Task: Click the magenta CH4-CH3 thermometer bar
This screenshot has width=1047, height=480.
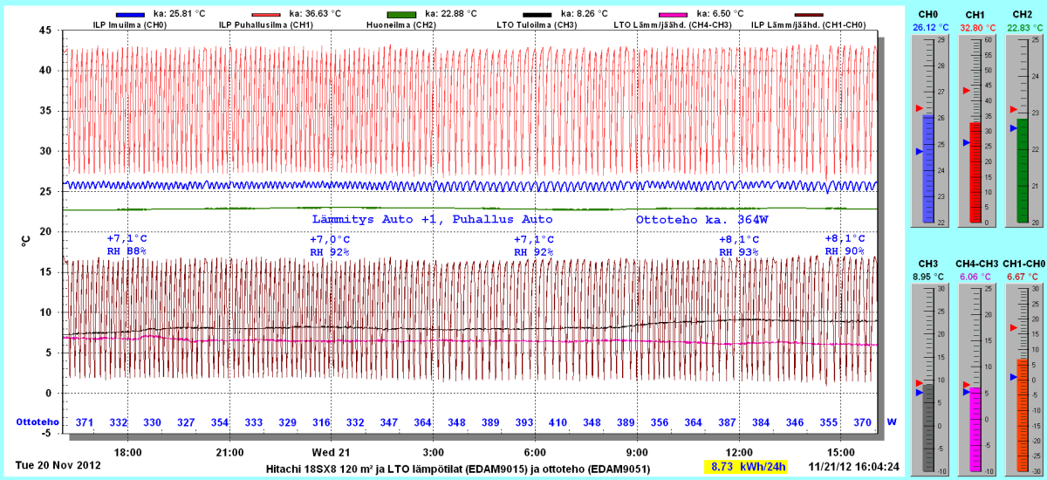Action: pos(975,430)
